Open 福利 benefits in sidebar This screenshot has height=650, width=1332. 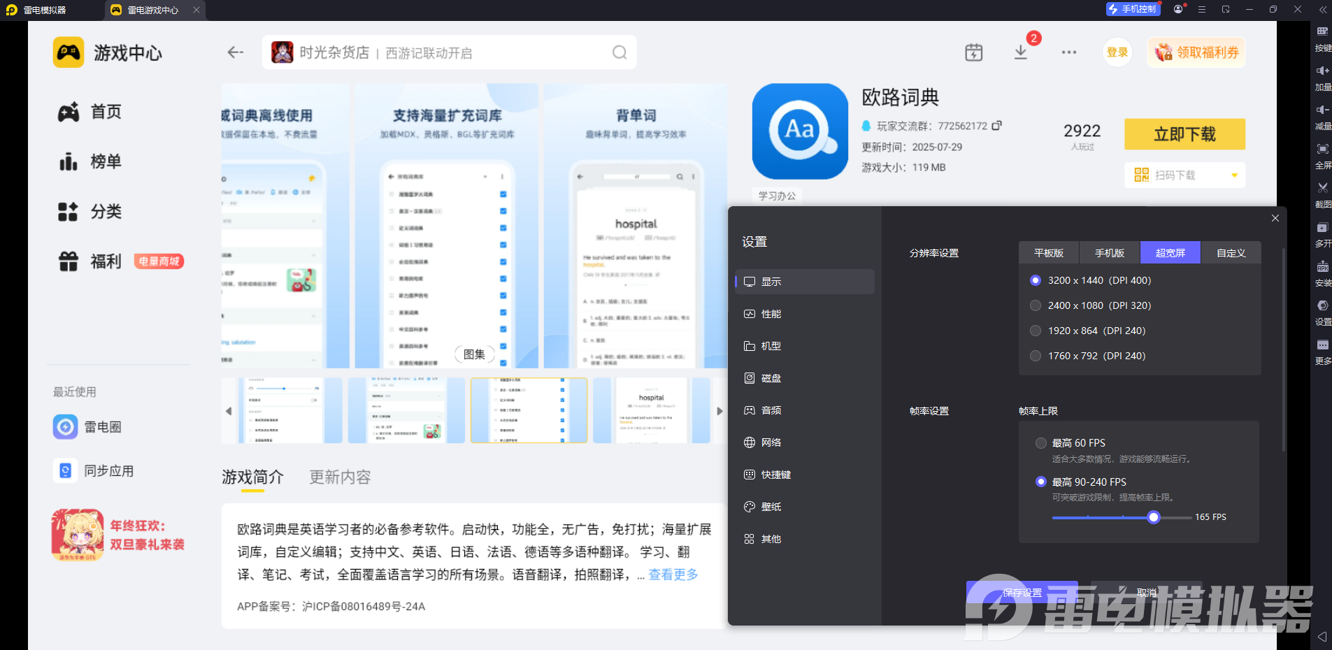tap(89, 261)
